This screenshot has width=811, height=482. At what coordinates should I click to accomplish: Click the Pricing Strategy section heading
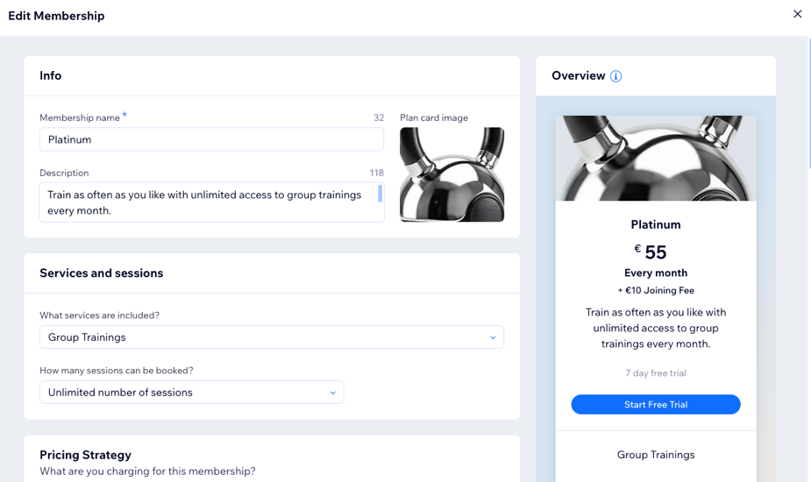85,455
